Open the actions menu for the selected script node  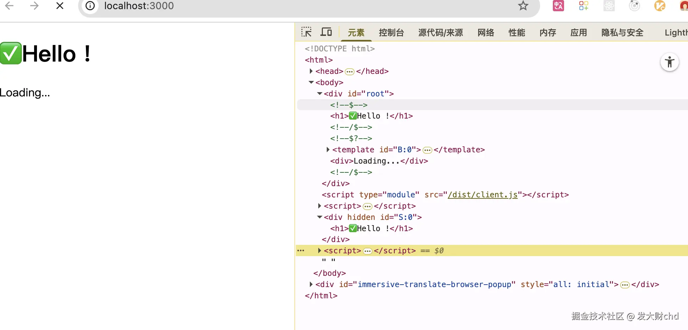pyautogui.click(x=301, y=250)
